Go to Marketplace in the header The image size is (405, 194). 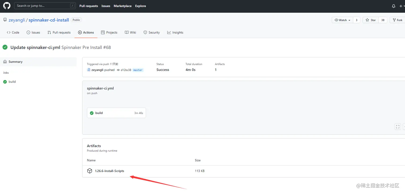pos(123,6)
